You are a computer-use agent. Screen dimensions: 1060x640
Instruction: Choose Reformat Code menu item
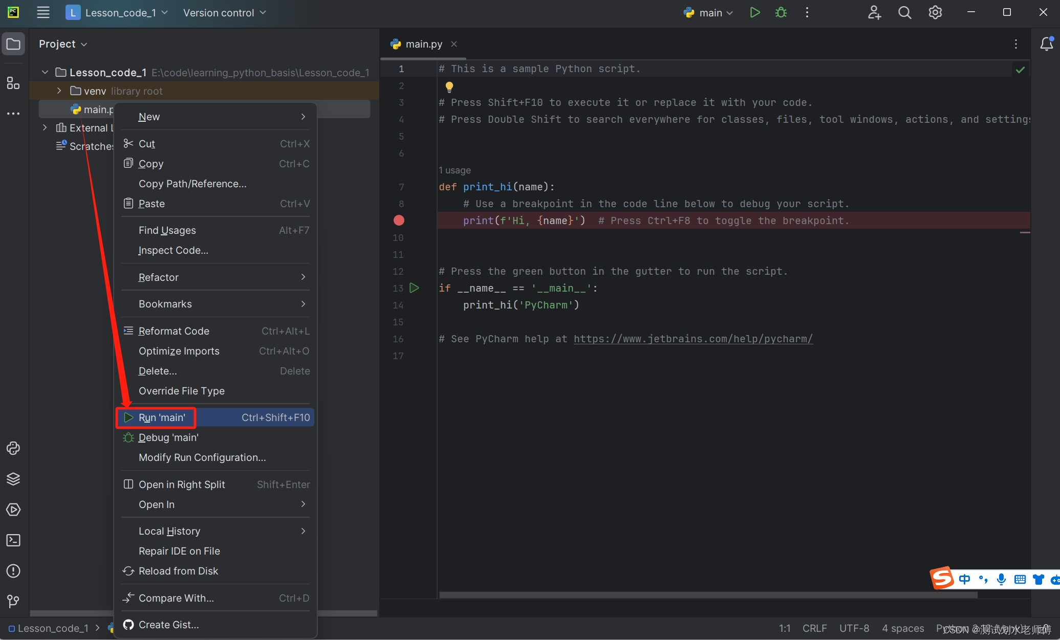(215, 331)
